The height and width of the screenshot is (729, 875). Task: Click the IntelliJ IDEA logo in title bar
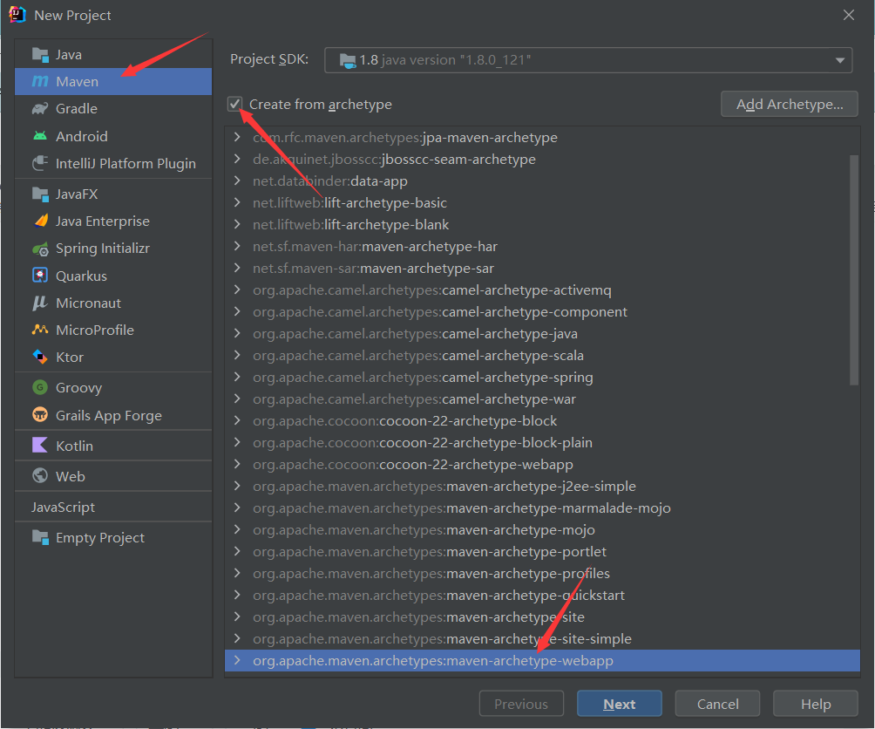[17, 15]
